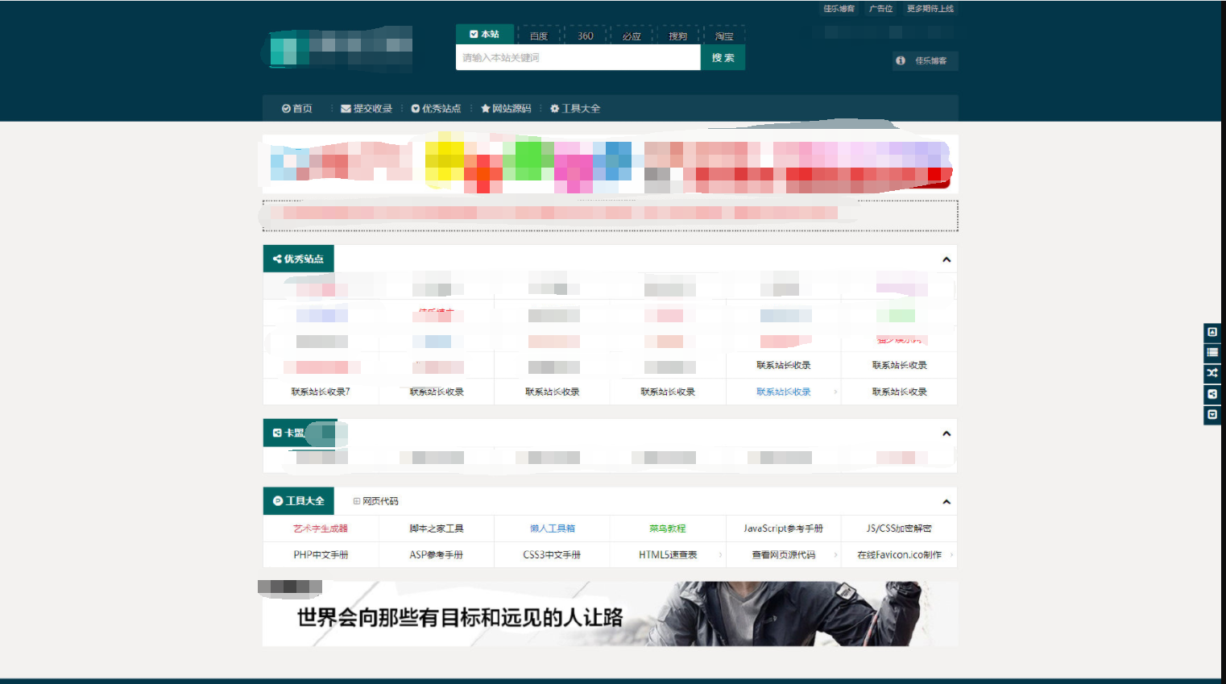Click the share icon in right sidebar
Image resolution: width=1226 pixels, height=684 pixels.
[x=1212, y=394]
